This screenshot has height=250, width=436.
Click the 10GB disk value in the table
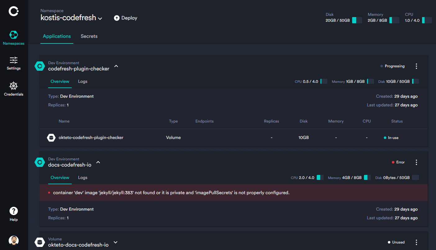click(304, 137)
